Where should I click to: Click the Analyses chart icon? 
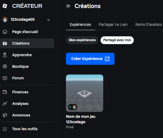tap(5, 104)
